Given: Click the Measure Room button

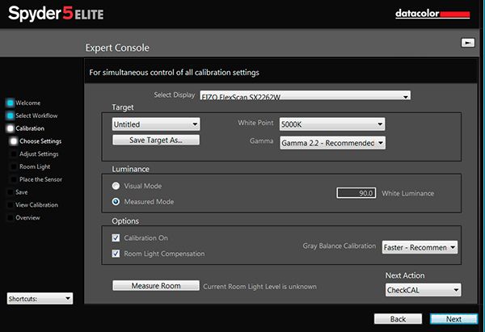Looking at the screenshot, I should click(156, 286).
